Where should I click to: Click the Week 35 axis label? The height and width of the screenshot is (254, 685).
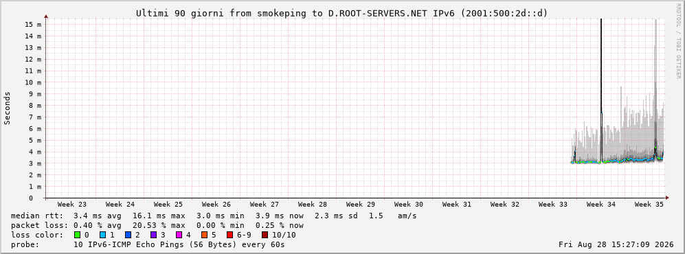point(649,205)
